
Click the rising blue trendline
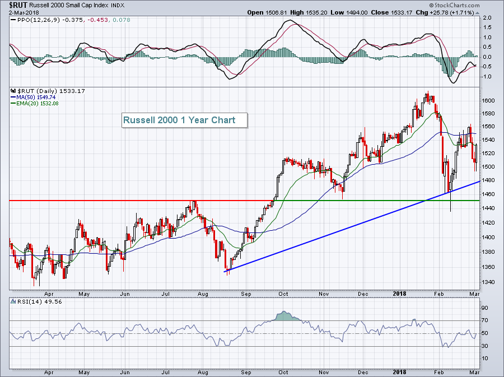click(352, 226)
